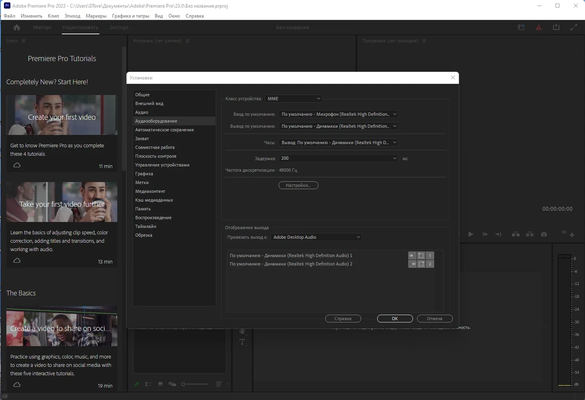Click the audio meter level bar
This screenshot has width=585, height=400.
564,320
